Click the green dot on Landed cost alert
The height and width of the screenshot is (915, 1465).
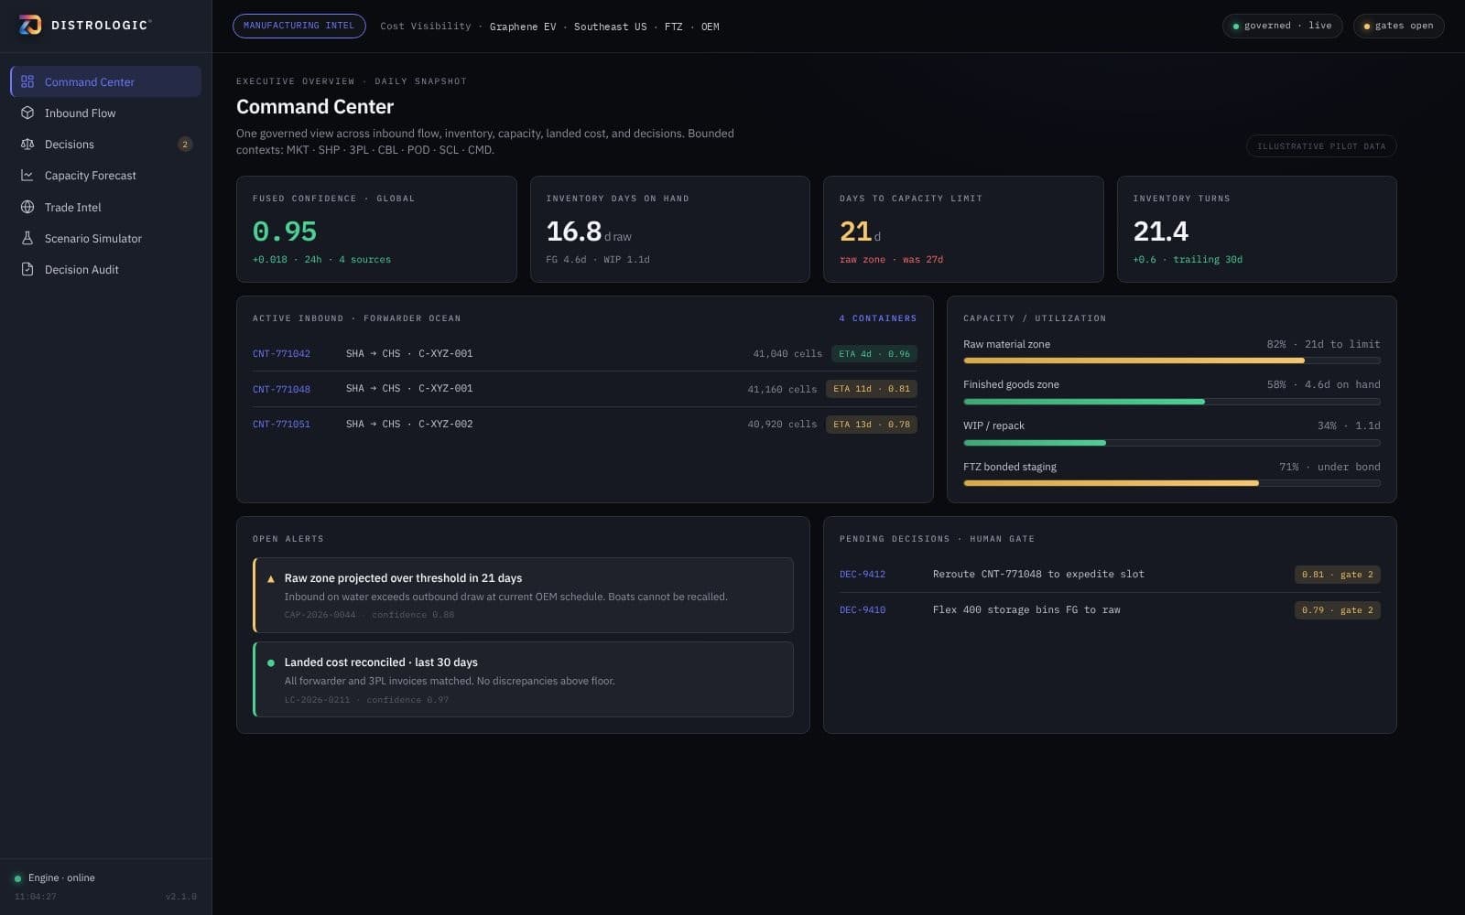click(271, 662)
